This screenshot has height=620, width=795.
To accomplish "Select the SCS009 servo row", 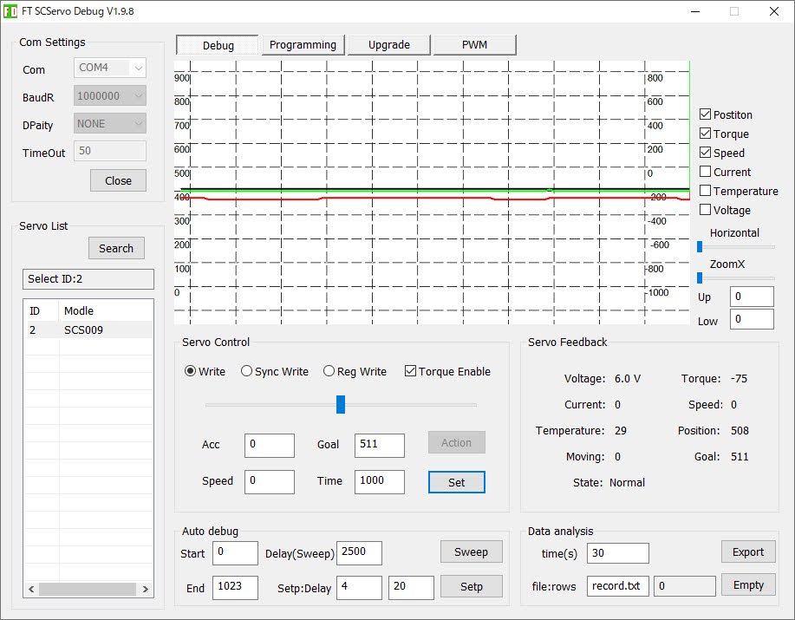I will click(90, 330).
